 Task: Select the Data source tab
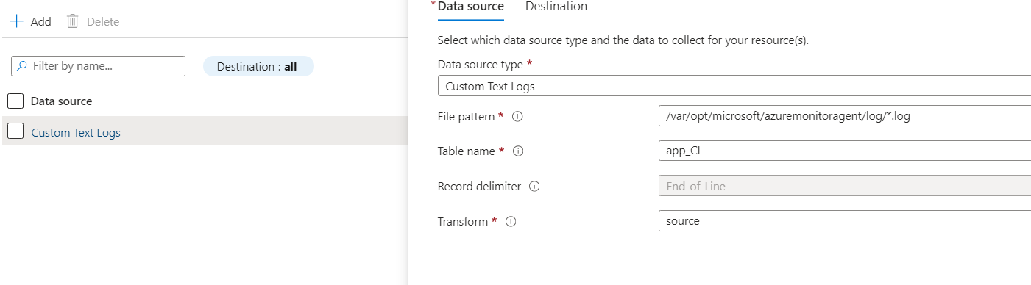(x=471, y=7)
